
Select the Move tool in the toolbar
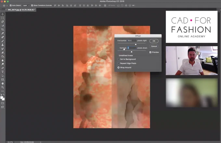click(3, 14)
